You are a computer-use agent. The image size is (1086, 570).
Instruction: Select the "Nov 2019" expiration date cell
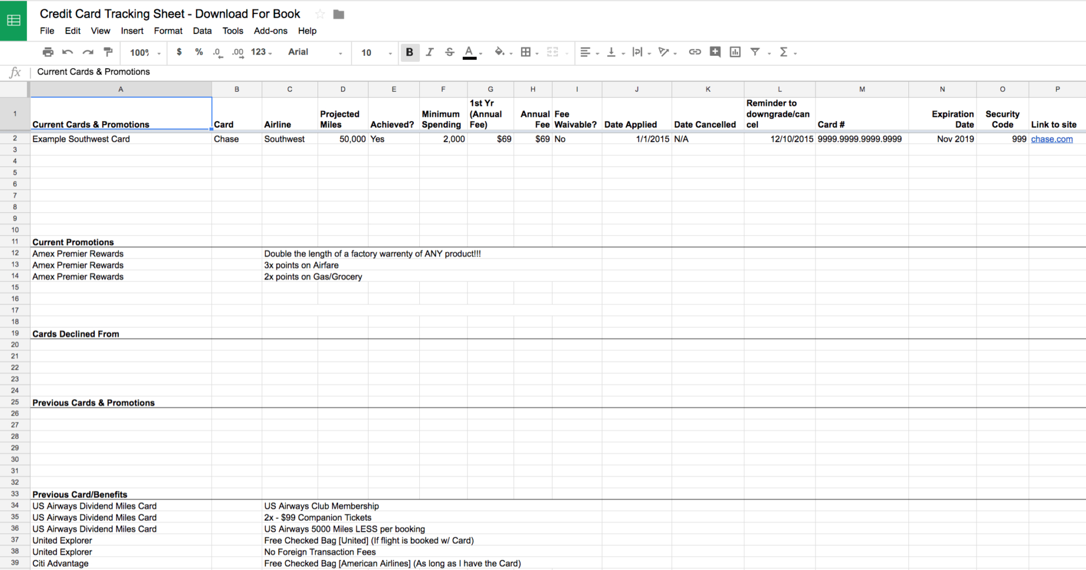tap(943, 139)
